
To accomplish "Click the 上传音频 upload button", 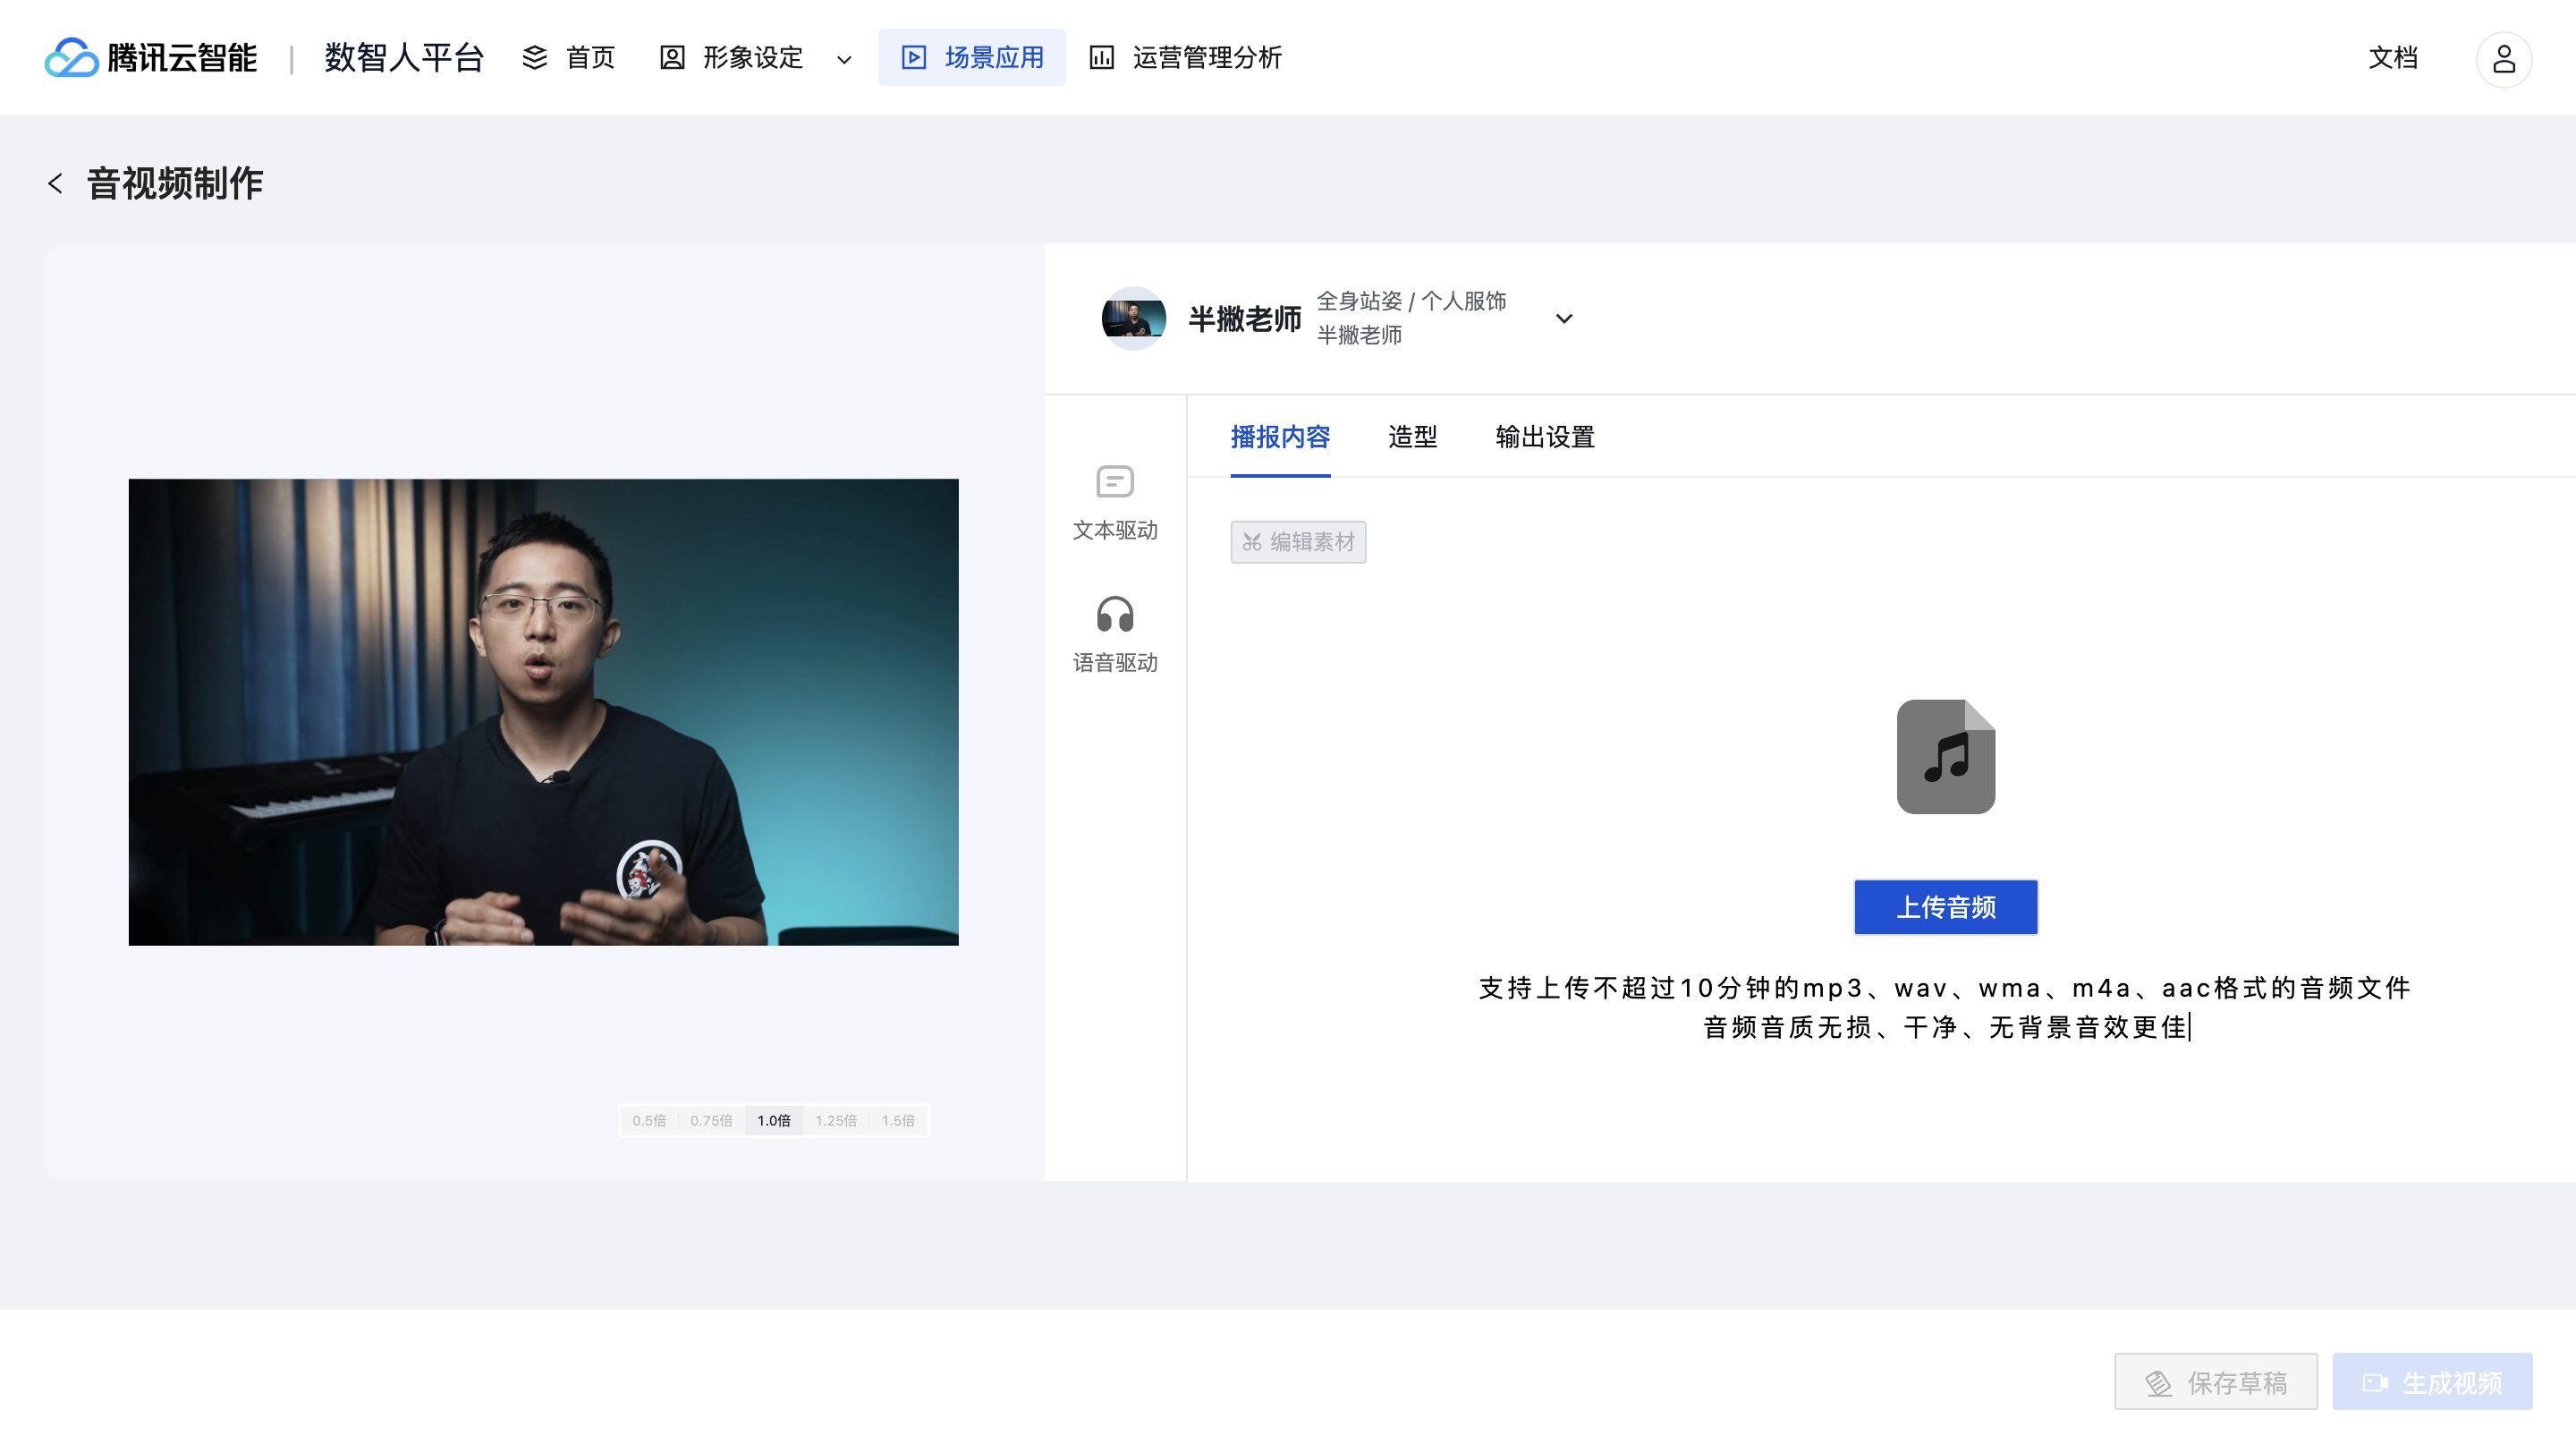I will click(x=1945, y=907).
